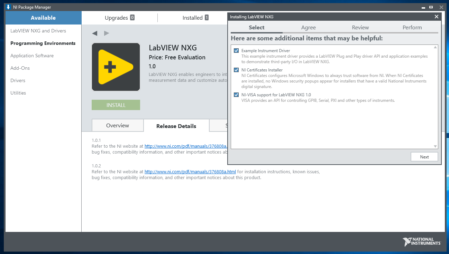Click the scroll up arrow in items list

(435, 47)
